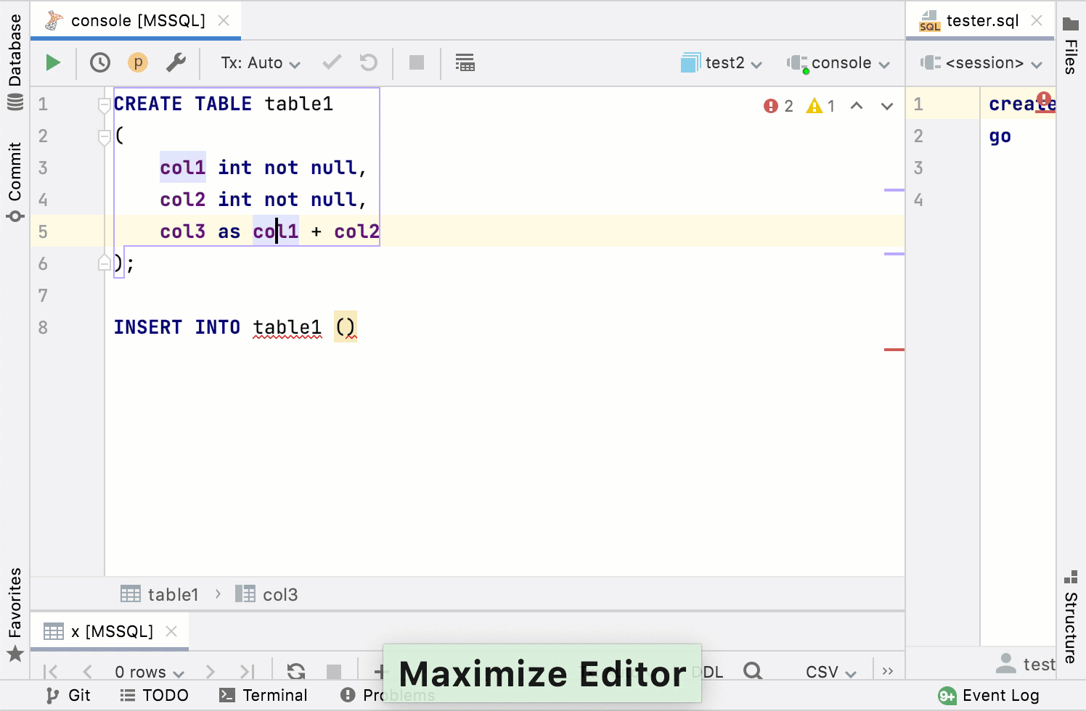Open search in the results grid
1086x711 pixels.
[753, 672]
